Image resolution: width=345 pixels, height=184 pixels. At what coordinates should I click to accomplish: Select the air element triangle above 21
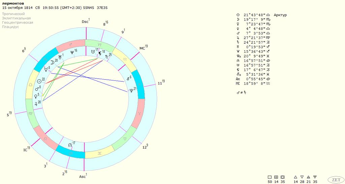tap(308, 177)
